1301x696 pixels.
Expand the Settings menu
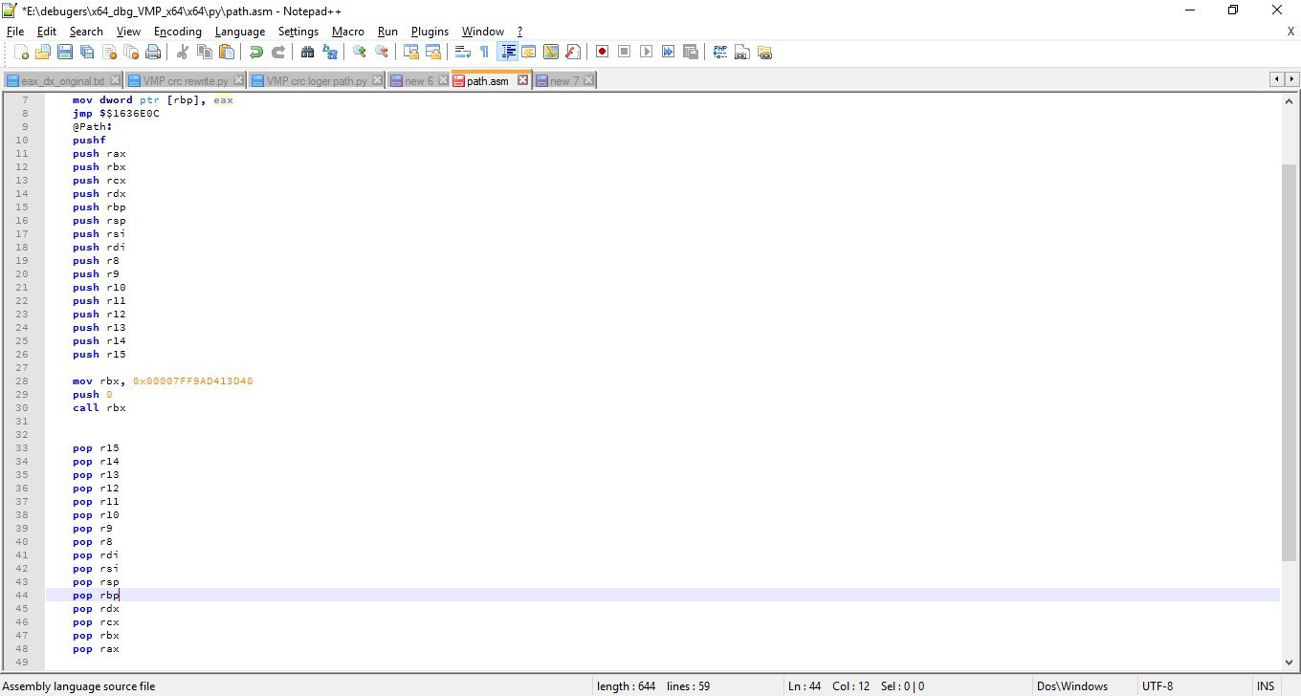pyautogui.click(x=298, y=32)
